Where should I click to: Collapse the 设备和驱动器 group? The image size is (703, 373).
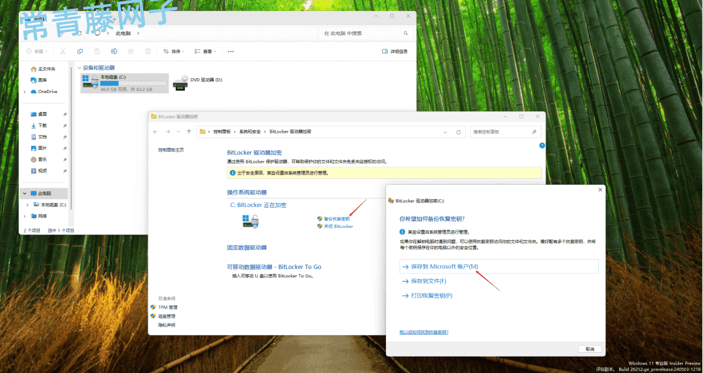coord(79,68)
